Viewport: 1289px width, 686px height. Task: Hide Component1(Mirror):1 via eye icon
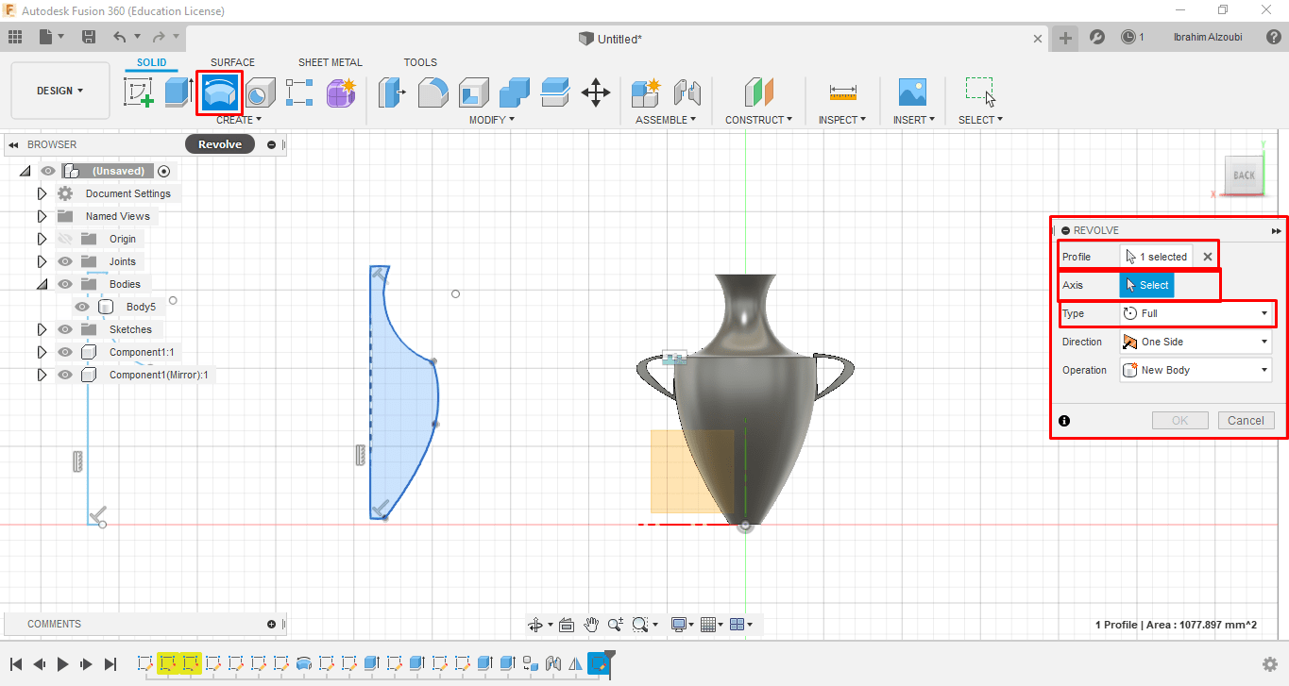65,375
